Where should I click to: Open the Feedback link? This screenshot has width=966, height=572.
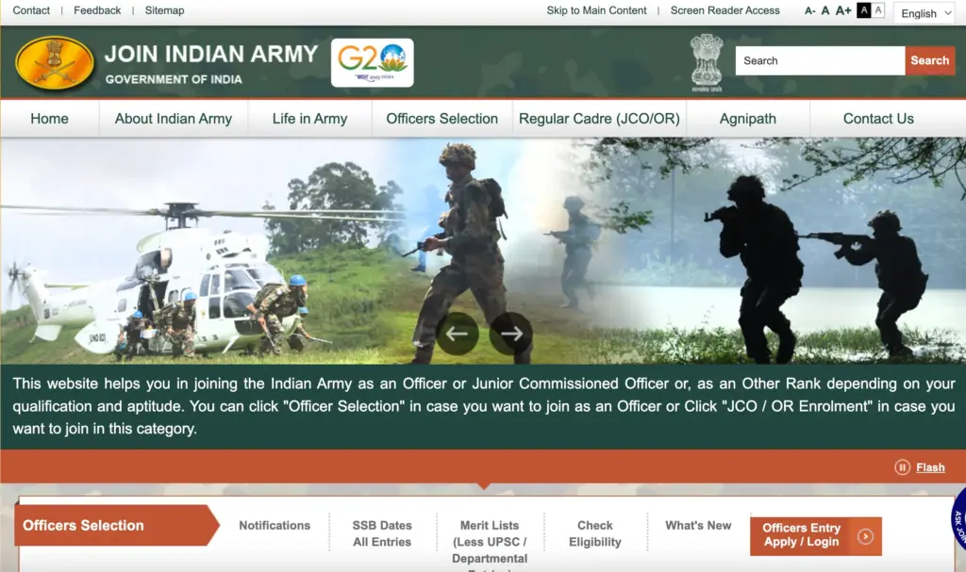pos(97,10)
